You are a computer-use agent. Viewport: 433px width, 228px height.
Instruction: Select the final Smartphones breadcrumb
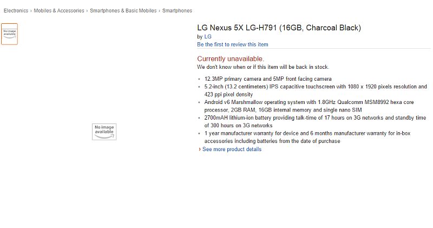pos(177,10)
